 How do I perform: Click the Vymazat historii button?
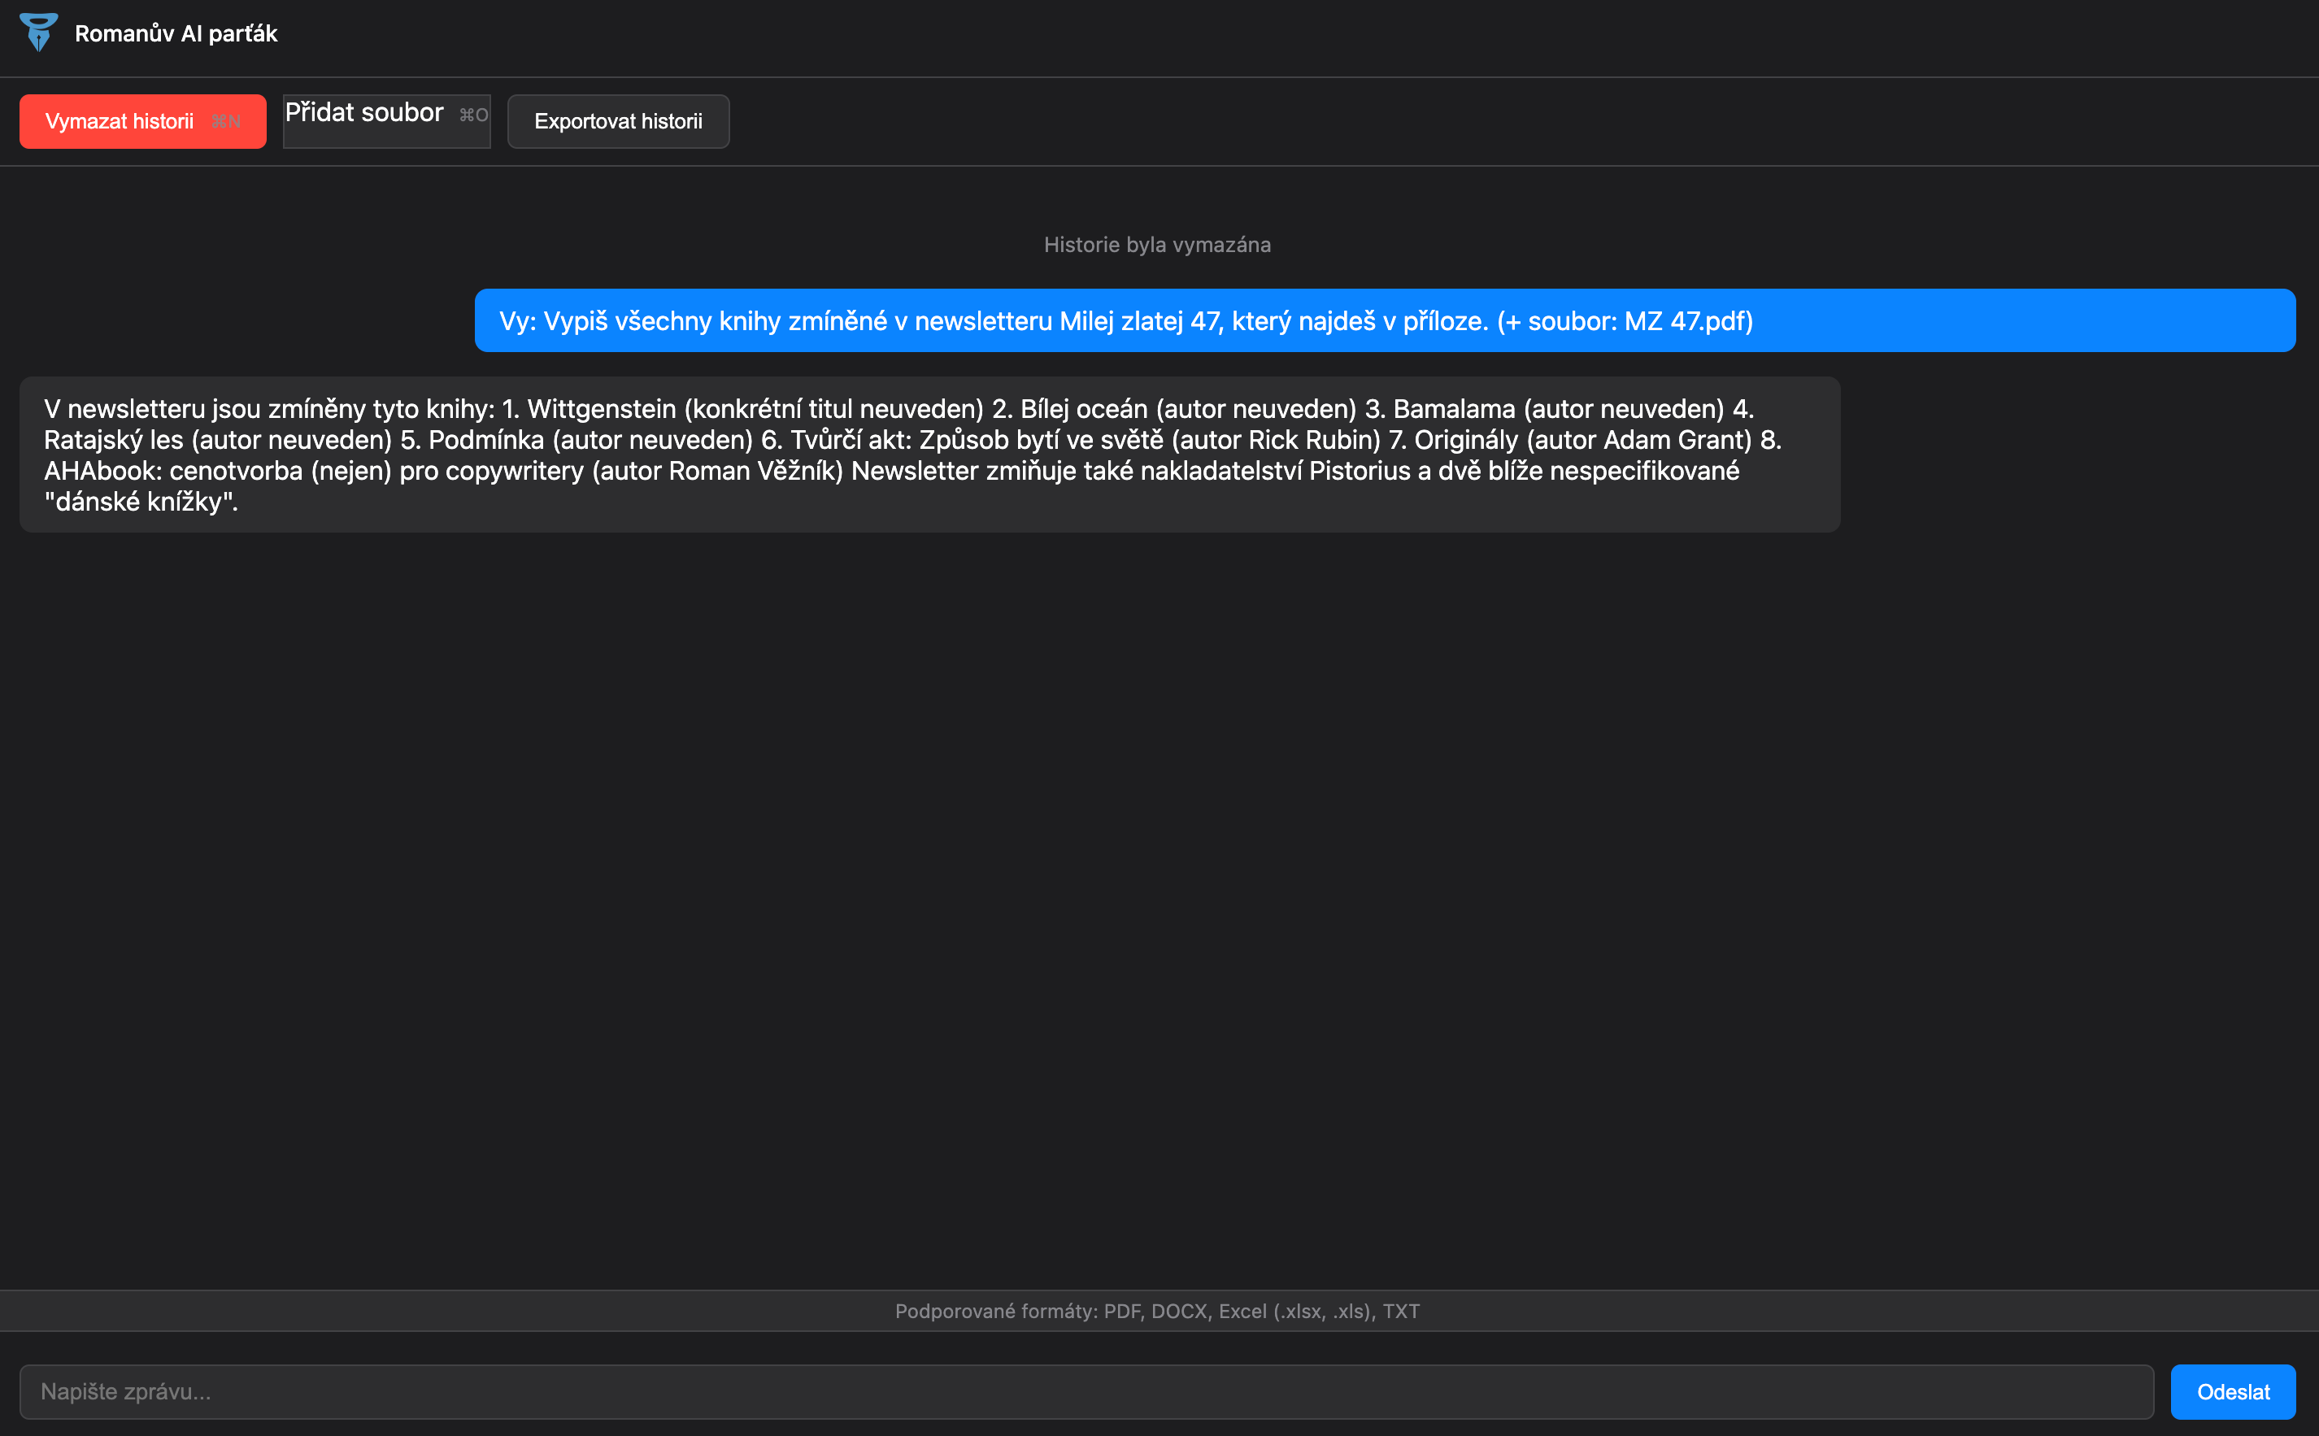[142, 120]
